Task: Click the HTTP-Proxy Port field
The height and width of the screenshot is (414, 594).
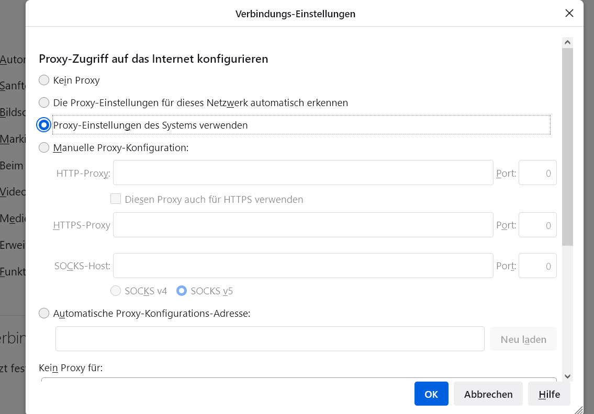Action: (x=537, y=173)
